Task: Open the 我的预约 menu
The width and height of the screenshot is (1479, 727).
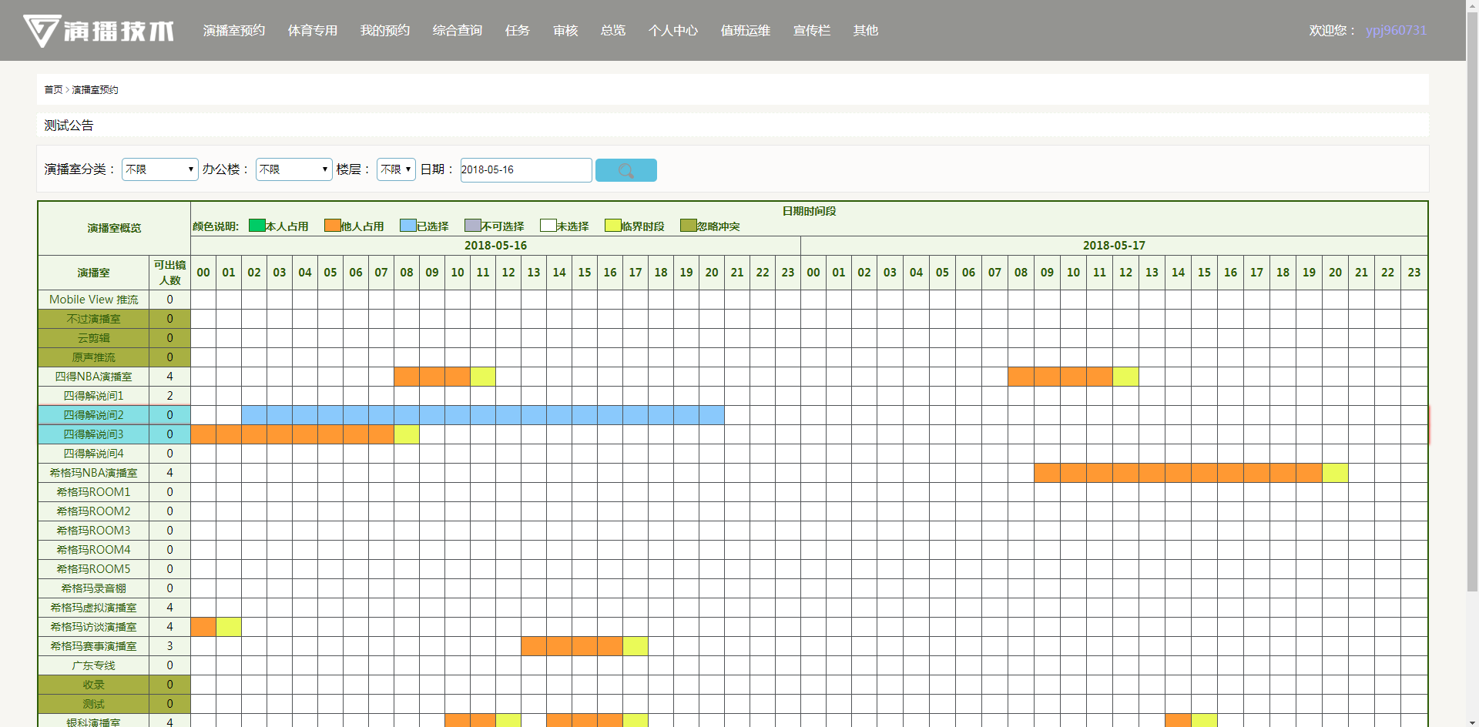Action: [384, 31]
